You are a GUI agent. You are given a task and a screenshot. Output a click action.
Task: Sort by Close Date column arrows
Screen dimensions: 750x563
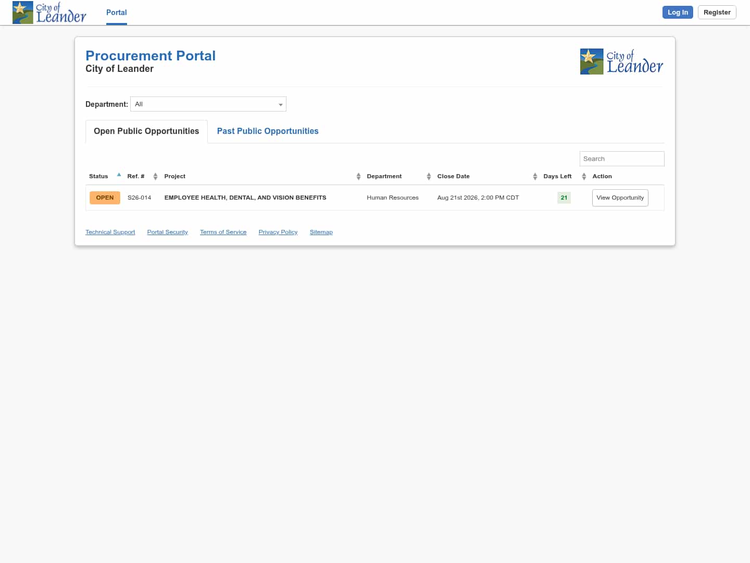pyautogui.click(x=535, y=176)
